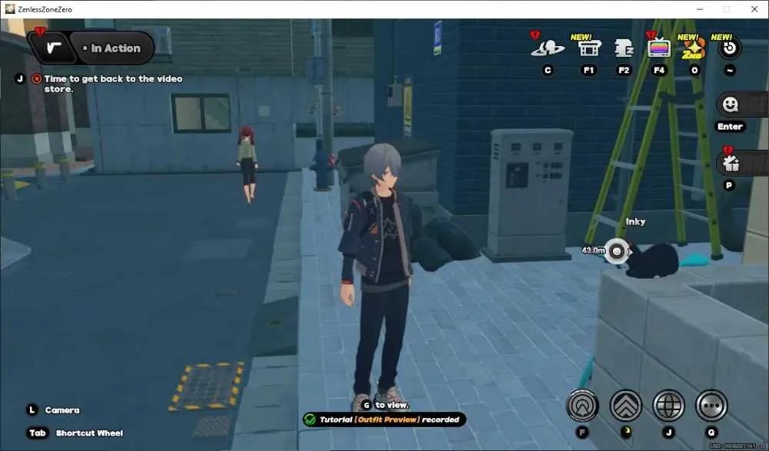Click the round signal icon above the F key

582,406
